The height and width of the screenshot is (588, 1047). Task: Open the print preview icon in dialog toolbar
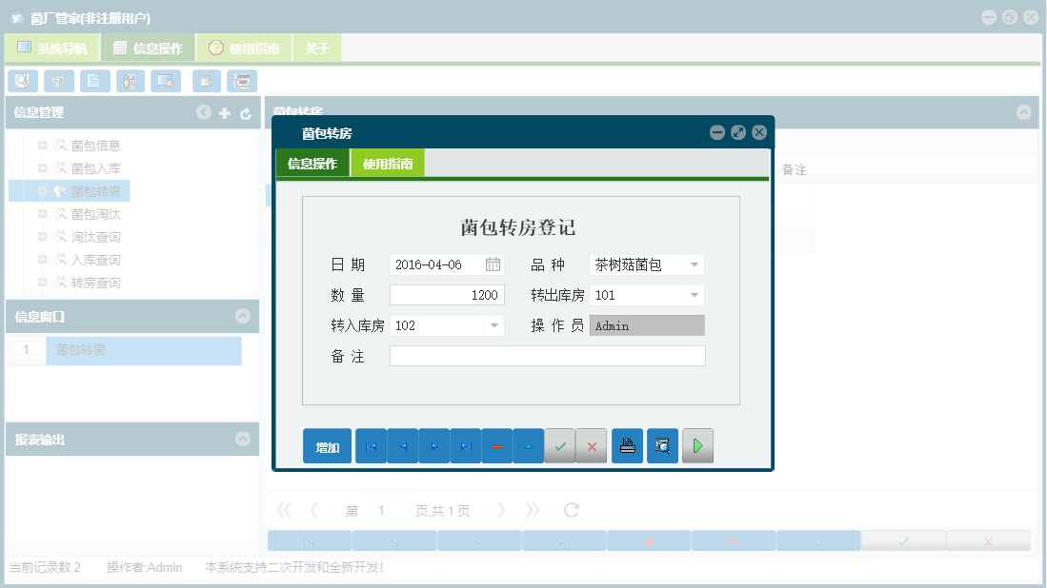pos(662,445)
